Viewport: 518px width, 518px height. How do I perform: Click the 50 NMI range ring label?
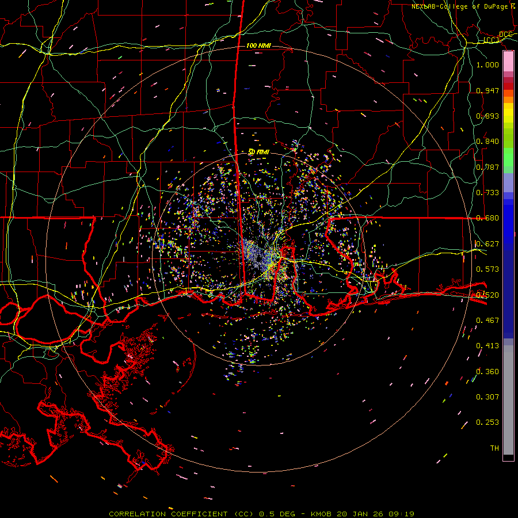258,153
